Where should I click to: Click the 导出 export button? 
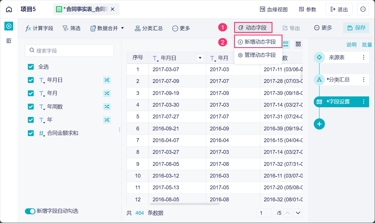[x=291, y=28]
